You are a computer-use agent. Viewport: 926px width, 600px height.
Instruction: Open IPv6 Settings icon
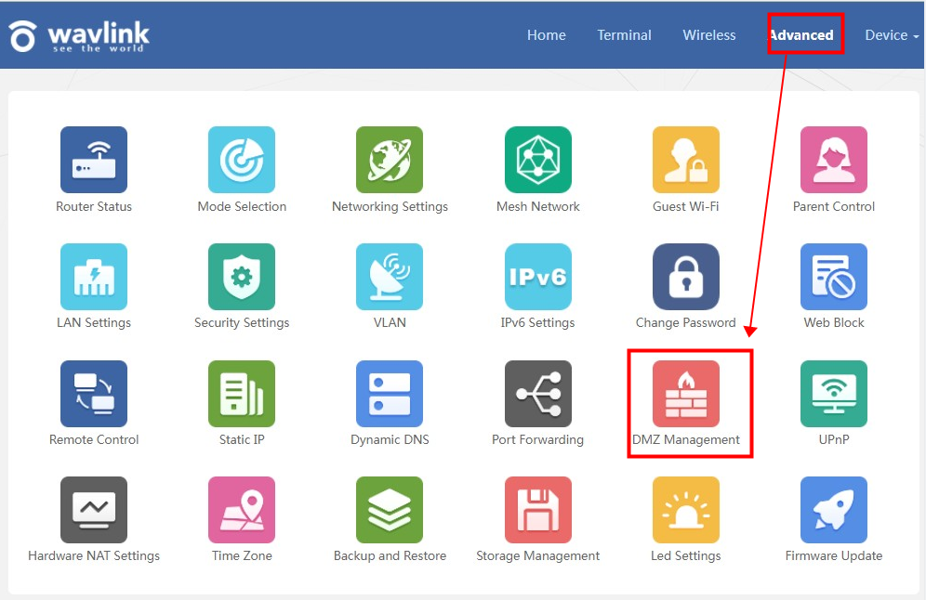[538, 276]
